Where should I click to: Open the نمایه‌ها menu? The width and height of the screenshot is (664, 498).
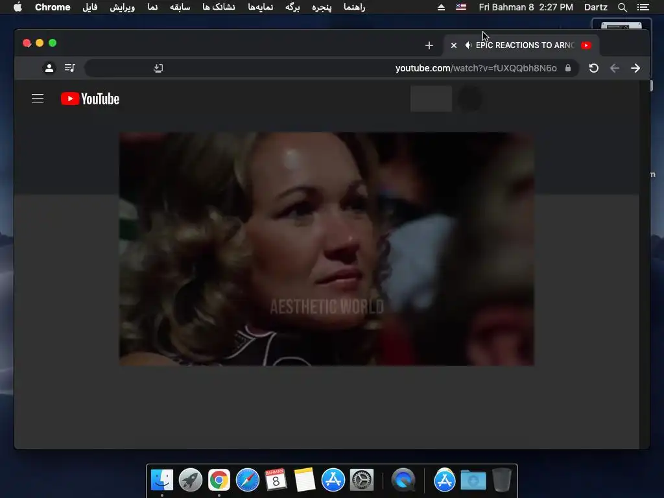(x=261, y=7)
